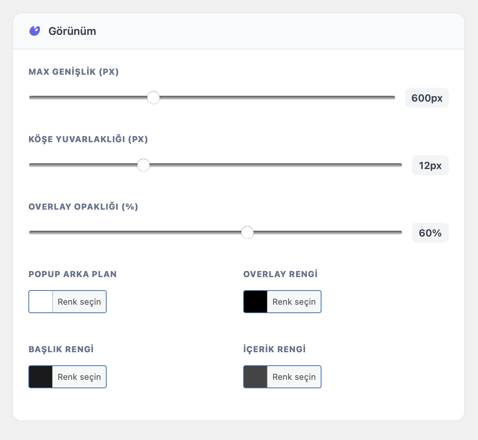Click the Köşe Yuvarlaklığı slider handle

tap(143, 165)
